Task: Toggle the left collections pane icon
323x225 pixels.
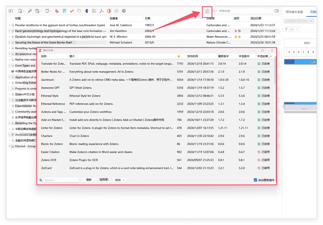Action: (11, 11)
